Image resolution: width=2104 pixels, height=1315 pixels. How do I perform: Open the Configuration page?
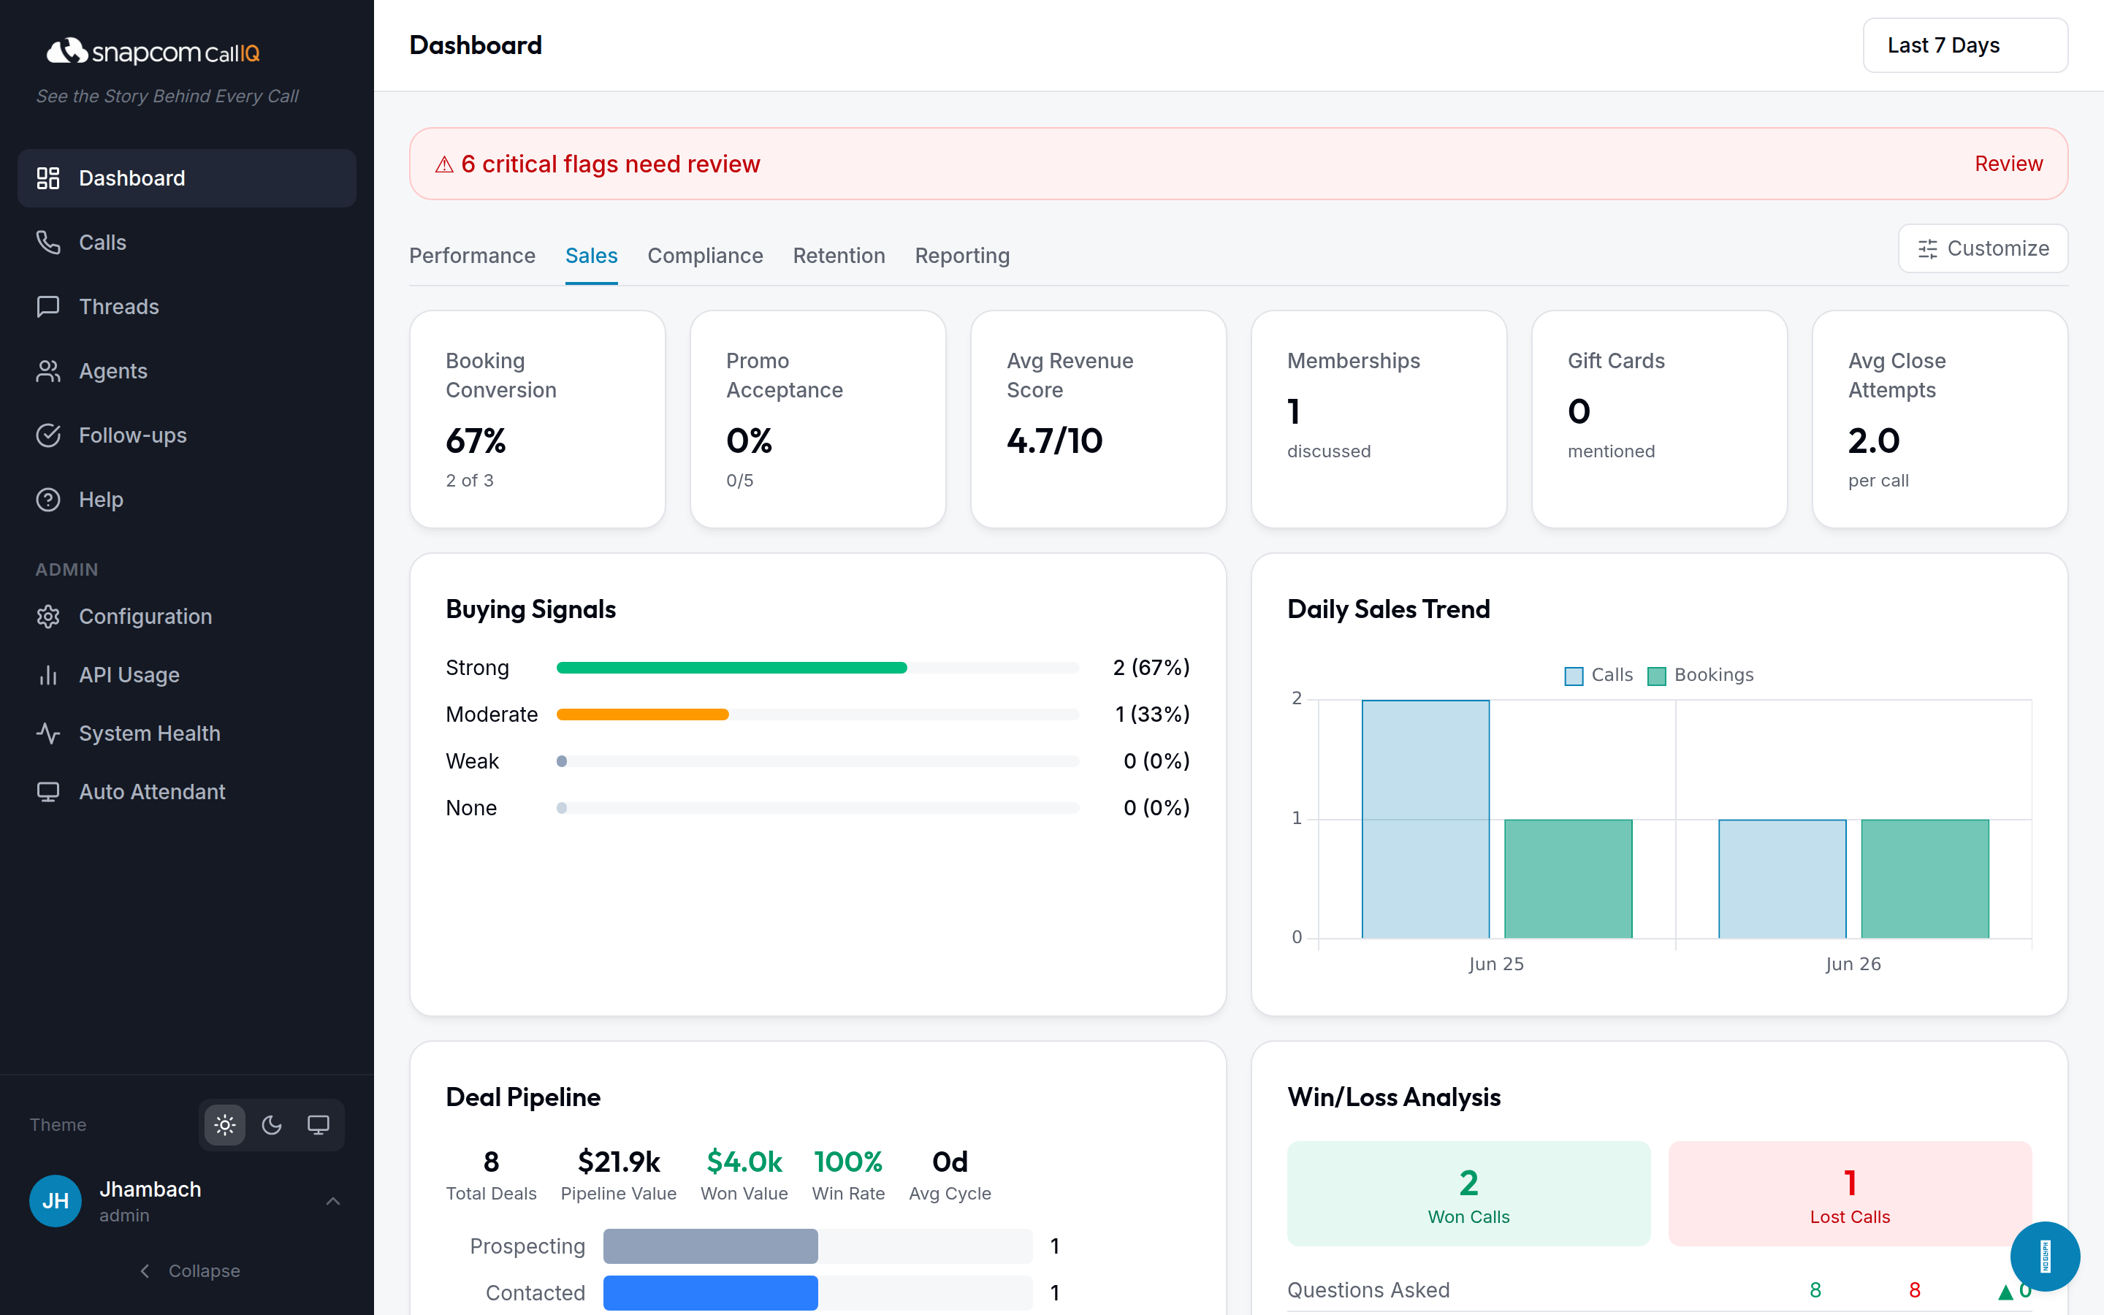(x=187, y=617)
